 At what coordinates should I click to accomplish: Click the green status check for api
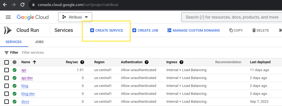(x=15, y=70)
